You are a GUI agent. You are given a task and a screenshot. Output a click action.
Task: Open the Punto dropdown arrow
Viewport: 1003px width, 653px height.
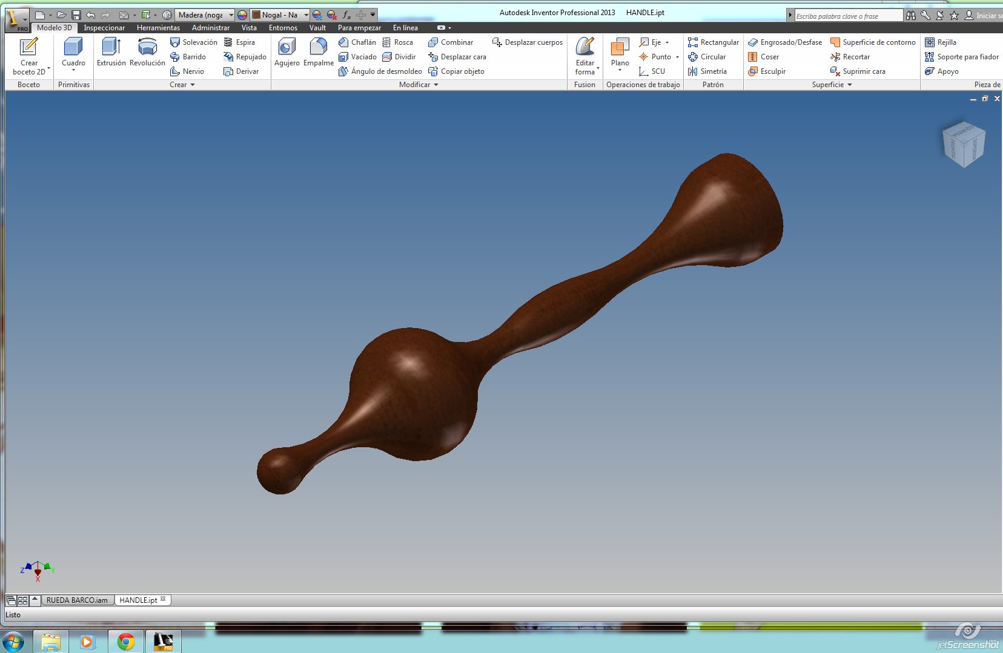pos(677,57)
